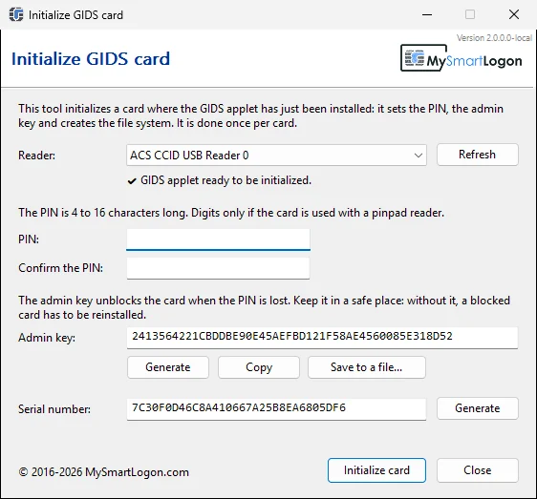Click the MySmartLogon logo
Image resolution: width=537 pixels, height=499 pixels.
click(462, 58)
